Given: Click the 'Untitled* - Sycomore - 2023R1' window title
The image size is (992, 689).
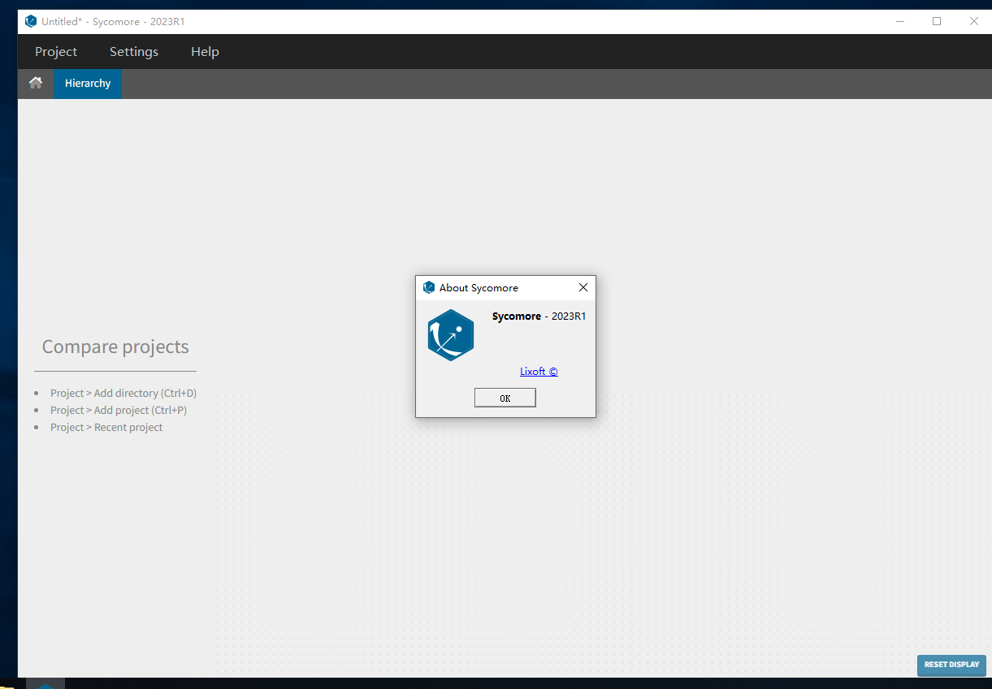Looking at the screenshot, I should 113,22.
